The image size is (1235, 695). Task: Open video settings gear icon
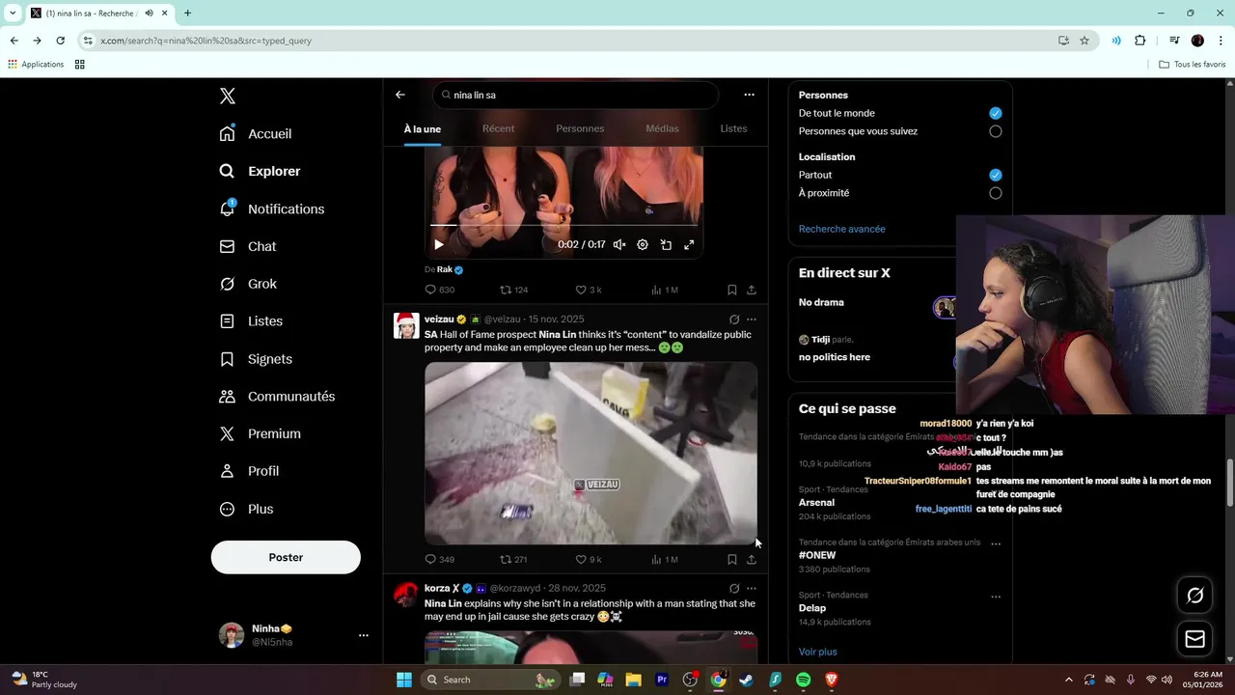pos(643,245)
